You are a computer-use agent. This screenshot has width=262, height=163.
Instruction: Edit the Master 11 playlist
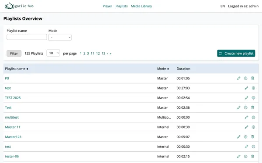(x=246, y=127)
